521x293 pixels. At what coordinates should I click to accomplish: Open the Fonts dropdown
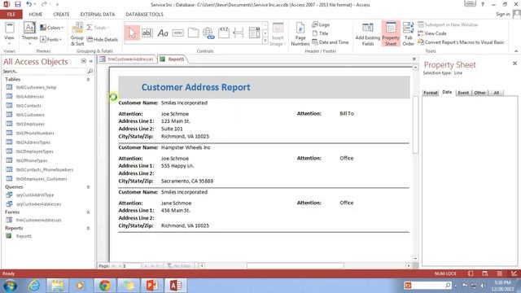(50, 39)
